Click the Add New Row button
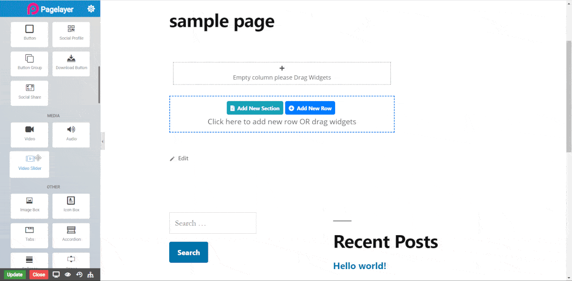Screen dimensions: 572x281 [x=310, y=108]
